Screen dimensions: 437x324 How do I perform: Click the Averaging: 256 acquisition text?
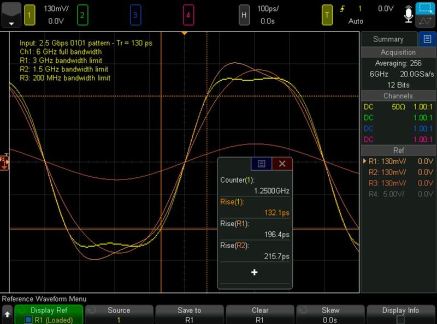coord(398,63)
